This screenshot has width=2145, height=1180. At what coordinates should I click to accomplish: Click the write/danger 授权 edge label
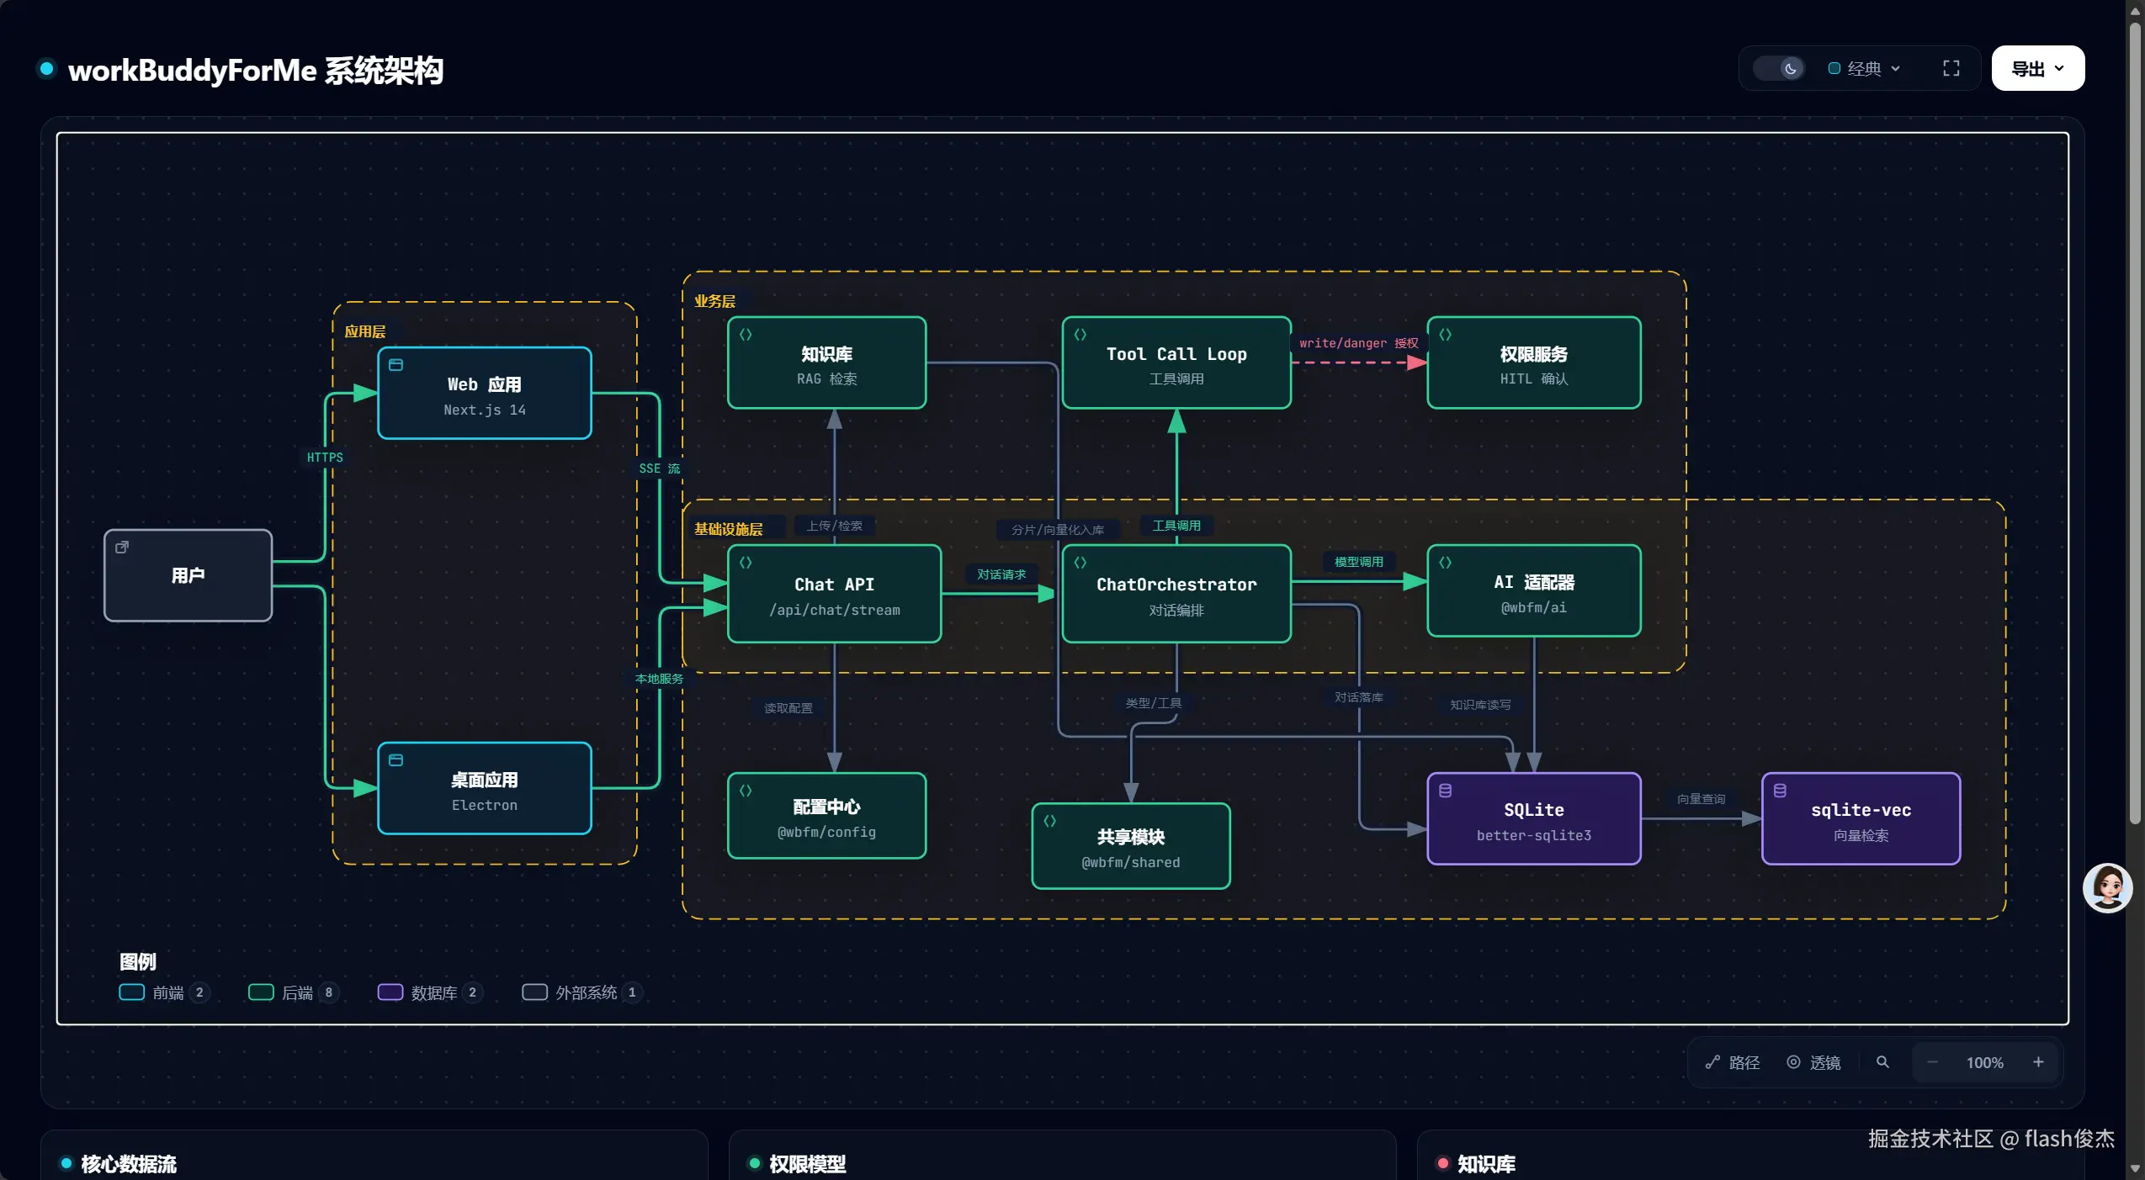point(1358,343)
